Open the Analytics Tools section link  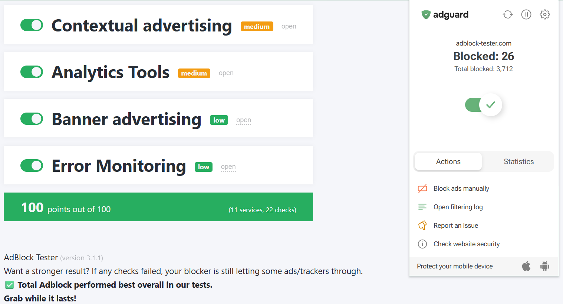(226, 73)
